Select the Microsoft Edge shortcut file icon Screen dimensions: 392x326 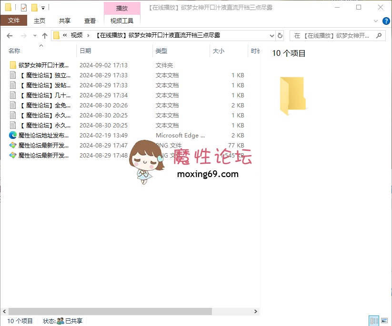[x=13, y=136]
